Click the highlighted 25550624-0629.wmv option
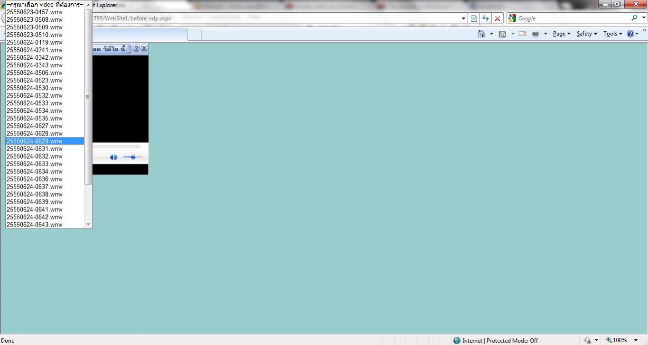The height and width of the screenshot is (345, 648). coord(45,141)
